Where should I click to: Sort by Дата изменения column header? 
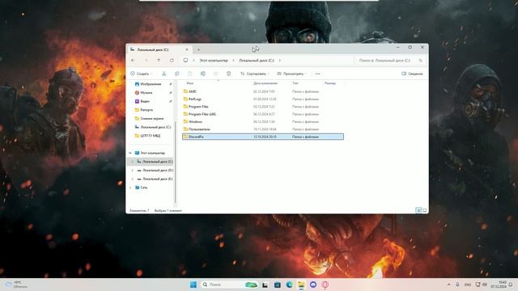(x=265, y=83)
